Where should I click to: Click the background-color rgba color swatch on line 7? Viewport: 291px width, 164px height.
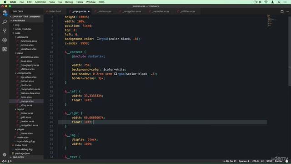click(98, 39)
